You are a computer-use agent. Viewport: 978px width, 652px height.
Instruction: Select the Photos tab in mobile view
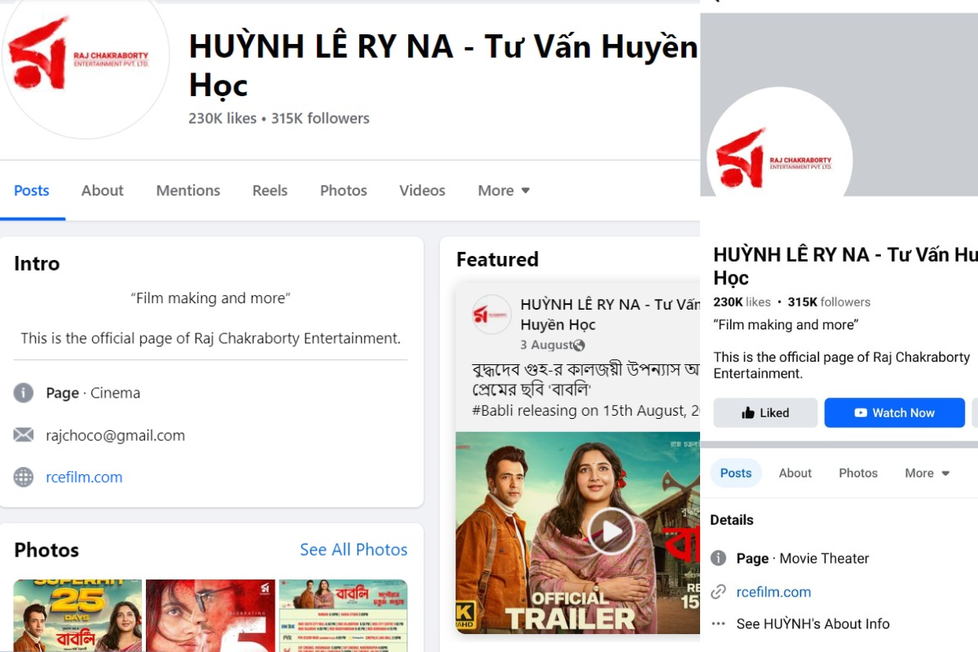coord(858,474)
